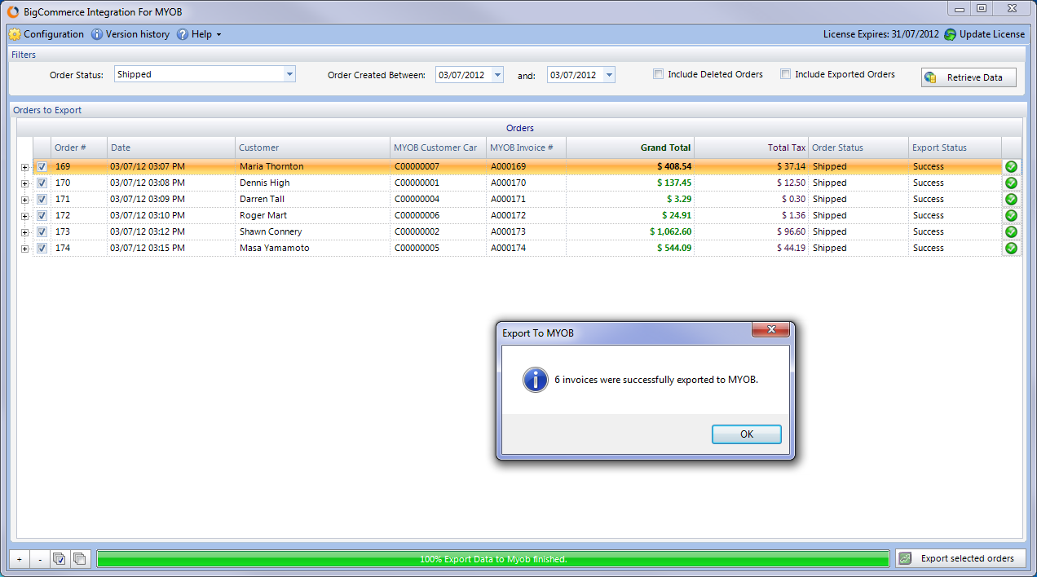Click the green export progress bar
1037x577 pixels.
pos(493,558)
